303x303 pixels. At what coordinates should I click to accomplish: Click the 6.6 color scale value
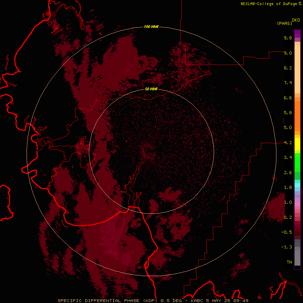288,98
